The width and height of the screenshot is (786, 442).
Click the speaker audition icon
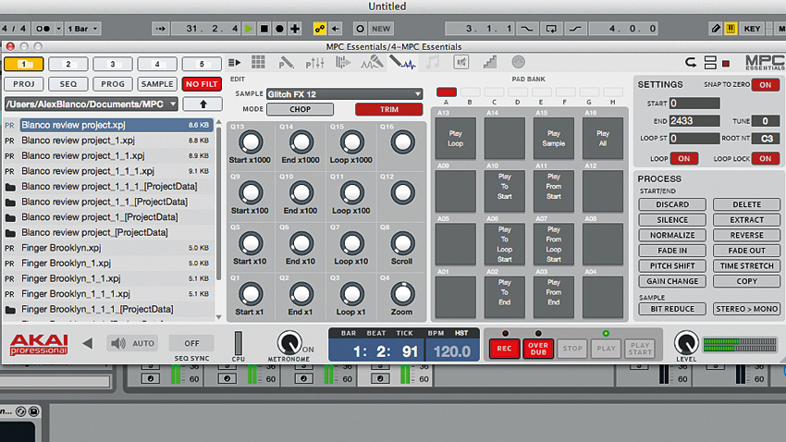(118, 343)
